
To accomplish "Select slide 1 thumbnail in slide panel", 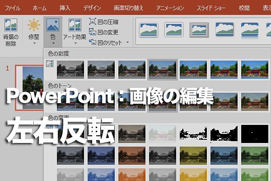I will (x=29, y=88).
